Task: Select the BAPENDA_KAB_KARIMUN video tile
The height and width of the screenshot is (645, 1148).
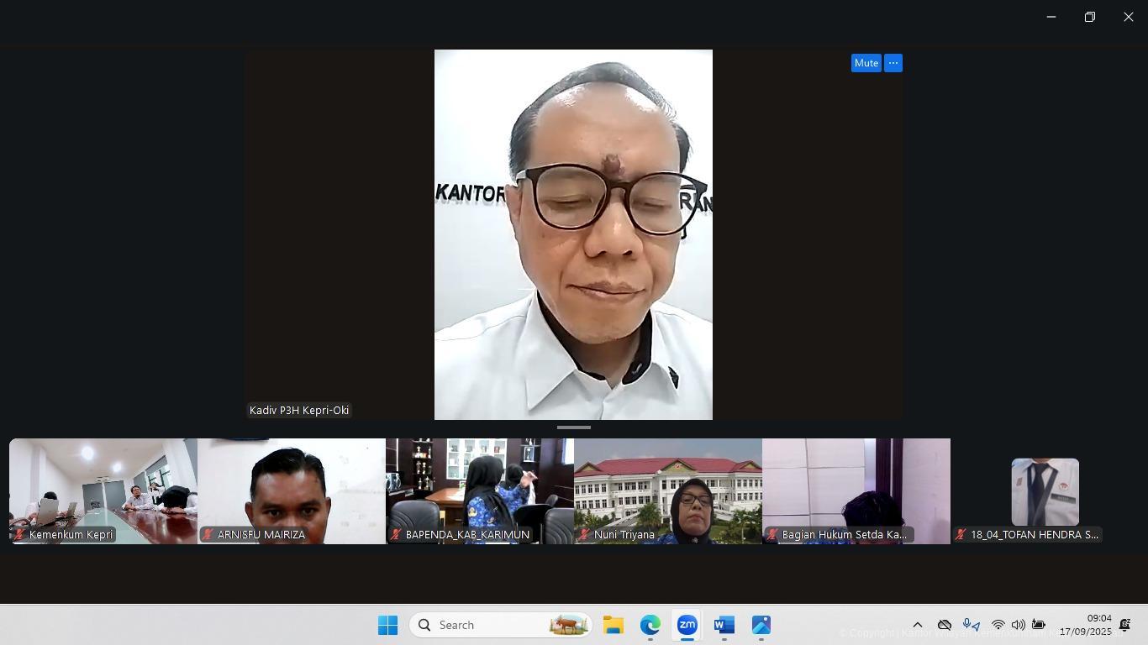Action: (x=479, y=490)
